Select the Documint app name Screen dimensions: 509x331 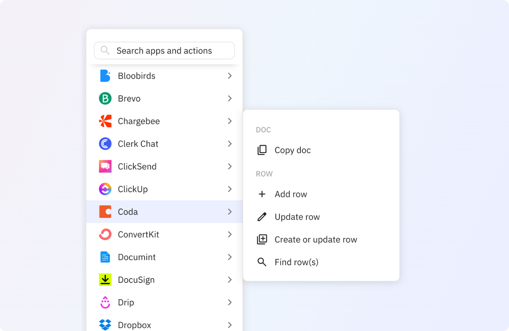tap(137, 257)
